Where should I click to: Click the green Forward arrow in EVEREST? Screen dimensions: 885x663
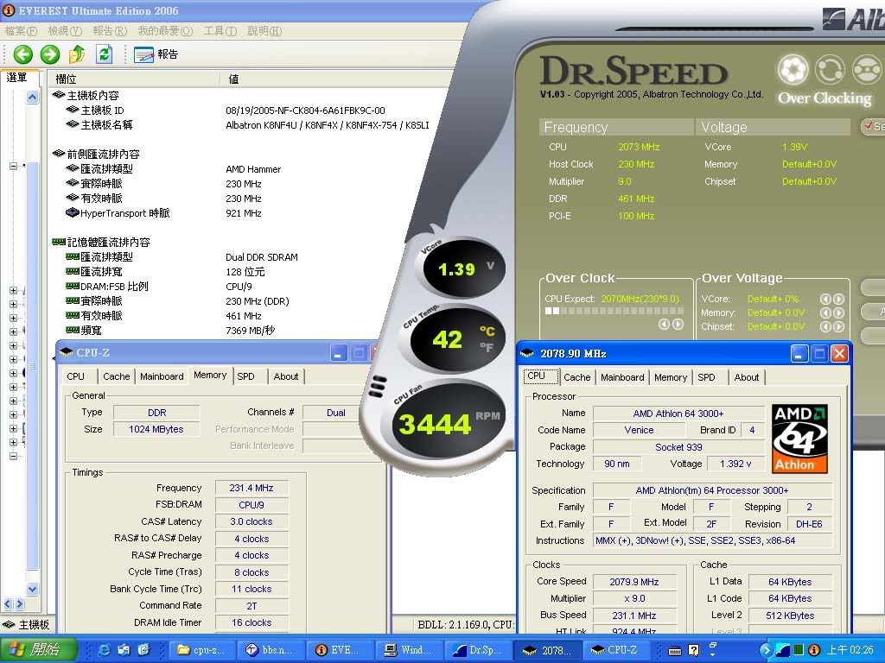(50, 54)
